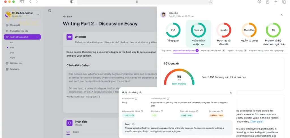290x138 pixels.
Task: Switch to the 'Nguồn từ vựng' tab
Action: click(x=235, y=51)
